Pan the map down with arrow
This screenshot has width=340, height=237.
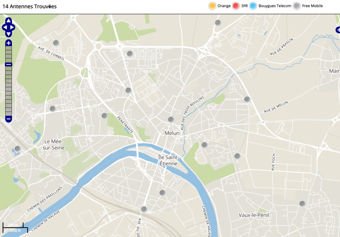(x=9, y=33)
